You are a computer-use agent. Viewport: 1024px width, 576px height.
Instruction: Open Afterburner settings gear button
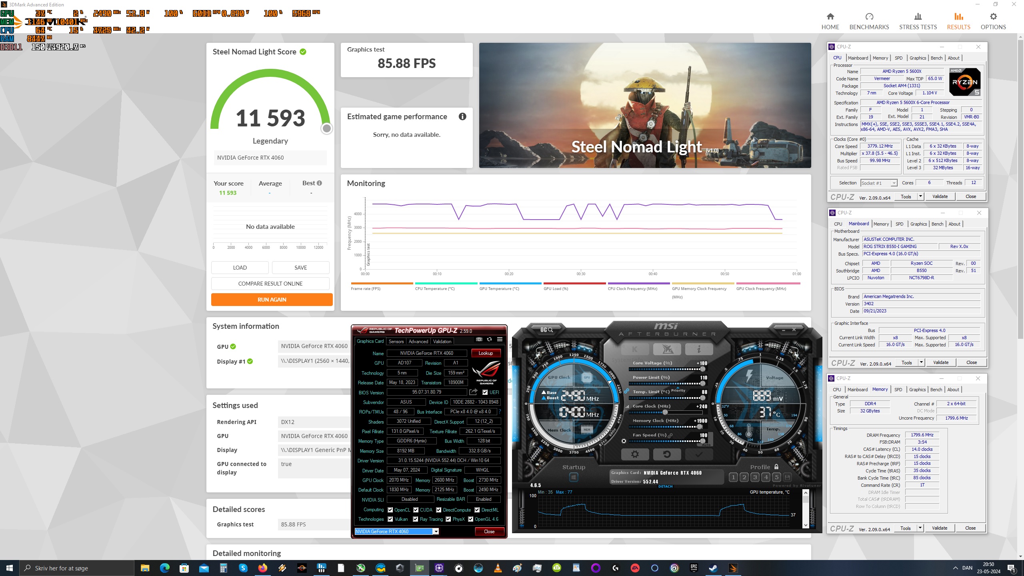click(635, 454)
